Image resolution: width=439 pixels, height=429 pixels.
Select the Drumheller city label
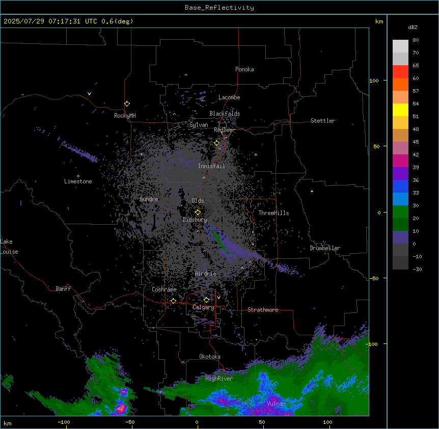tap(325, 248)
